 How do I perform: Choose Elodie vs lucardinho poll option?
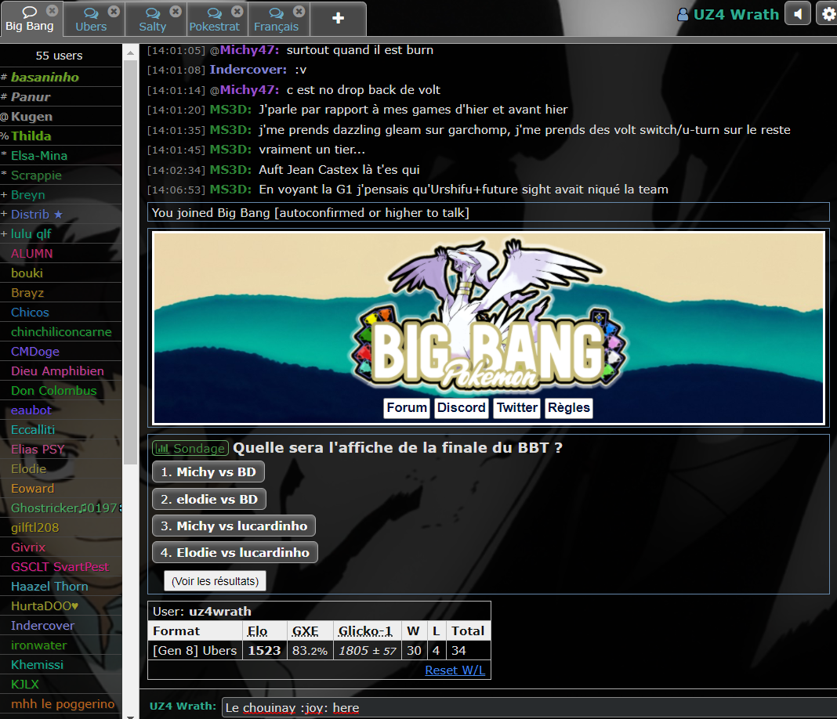tap(234, 552)
